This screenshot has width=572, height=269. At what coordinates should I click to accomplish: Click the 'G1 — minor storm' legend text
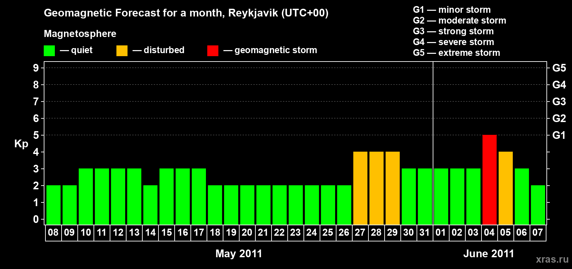452,10
